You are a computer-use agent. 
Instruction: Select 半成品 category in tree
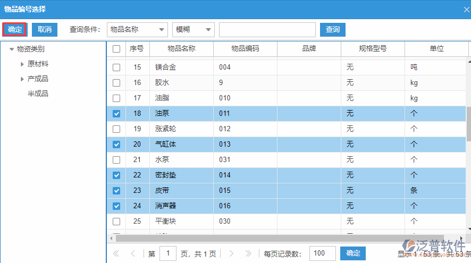[x=38, y=94]
